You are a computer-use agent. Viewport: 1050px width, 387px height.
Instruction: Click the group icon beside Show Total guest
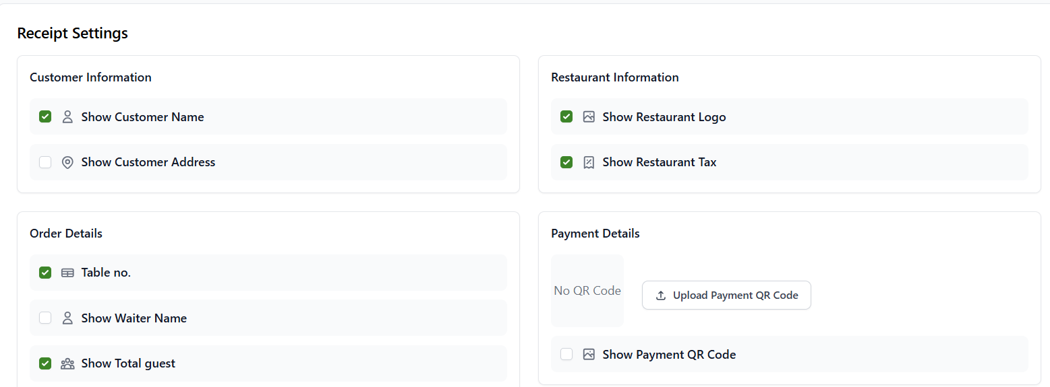(x=67, y=363)
